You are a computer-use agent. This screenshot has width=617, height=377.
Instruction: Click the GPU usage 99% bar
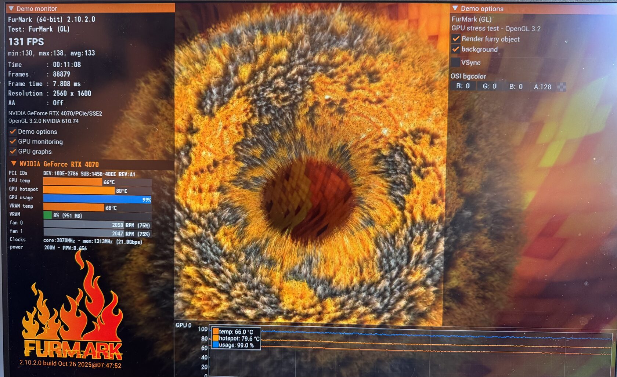[97, 199]
